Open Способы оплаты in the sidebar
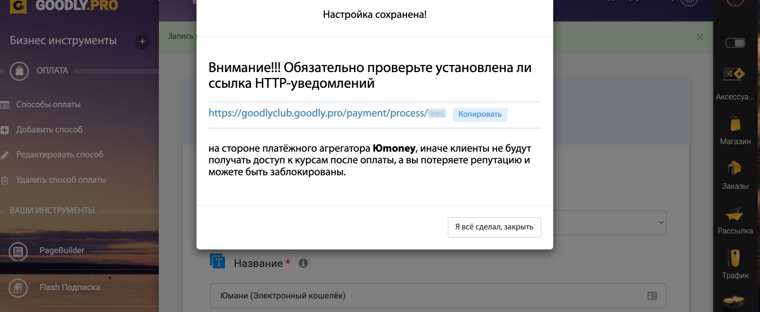 pos(48,105)
